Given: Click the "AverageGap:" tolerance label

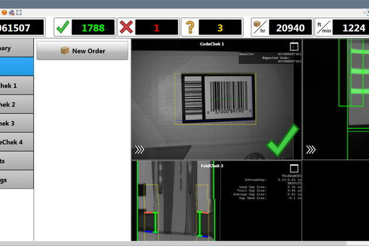Looking at the screenshot, I should 255,180.
